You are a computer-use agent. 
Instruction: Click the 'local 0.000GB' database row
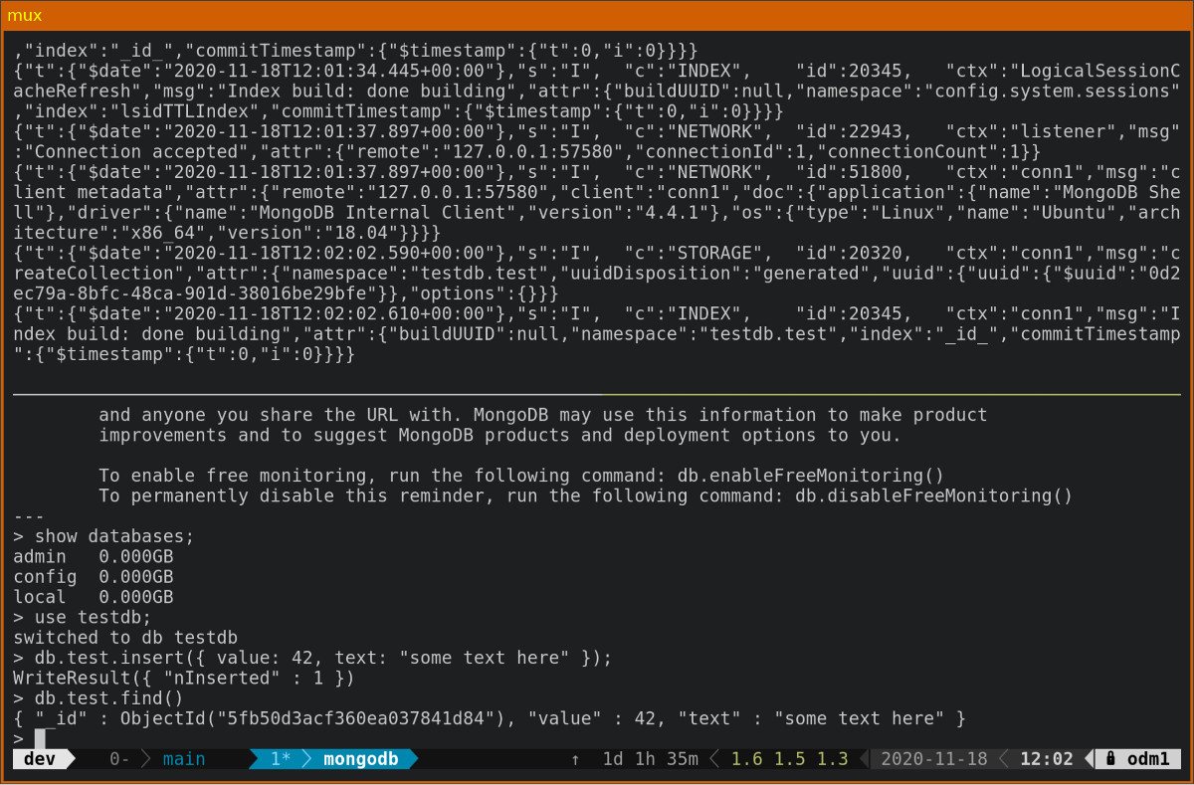[x=94, y=597]
